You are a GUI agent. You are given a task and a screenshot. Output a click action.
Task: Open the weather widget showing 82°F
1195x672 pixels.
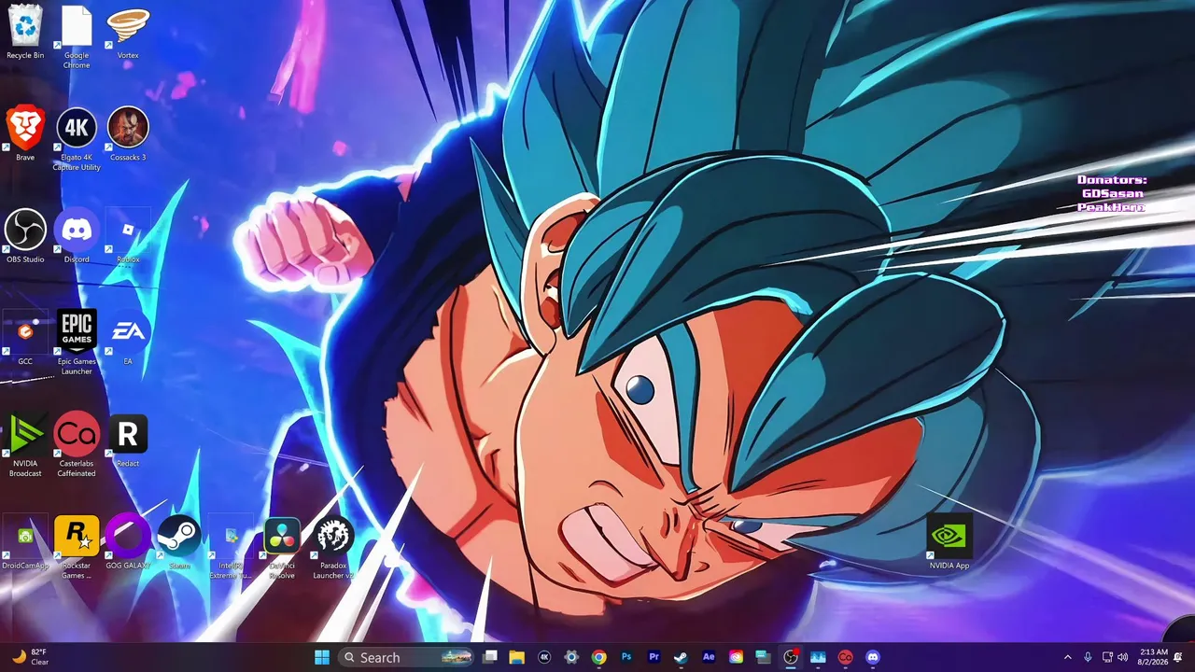click(x=30, y=657)
